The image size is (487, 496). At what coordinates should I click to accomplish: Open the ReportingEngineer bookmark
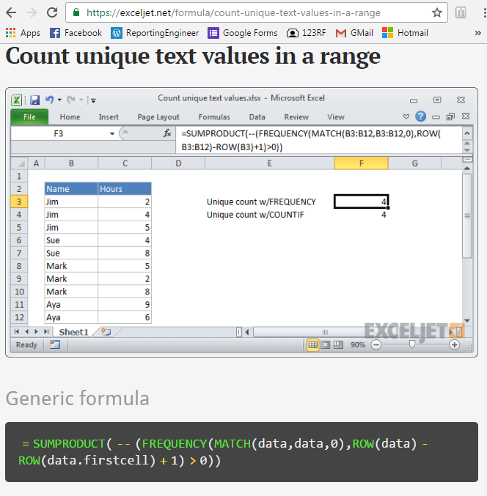[155, 33]
